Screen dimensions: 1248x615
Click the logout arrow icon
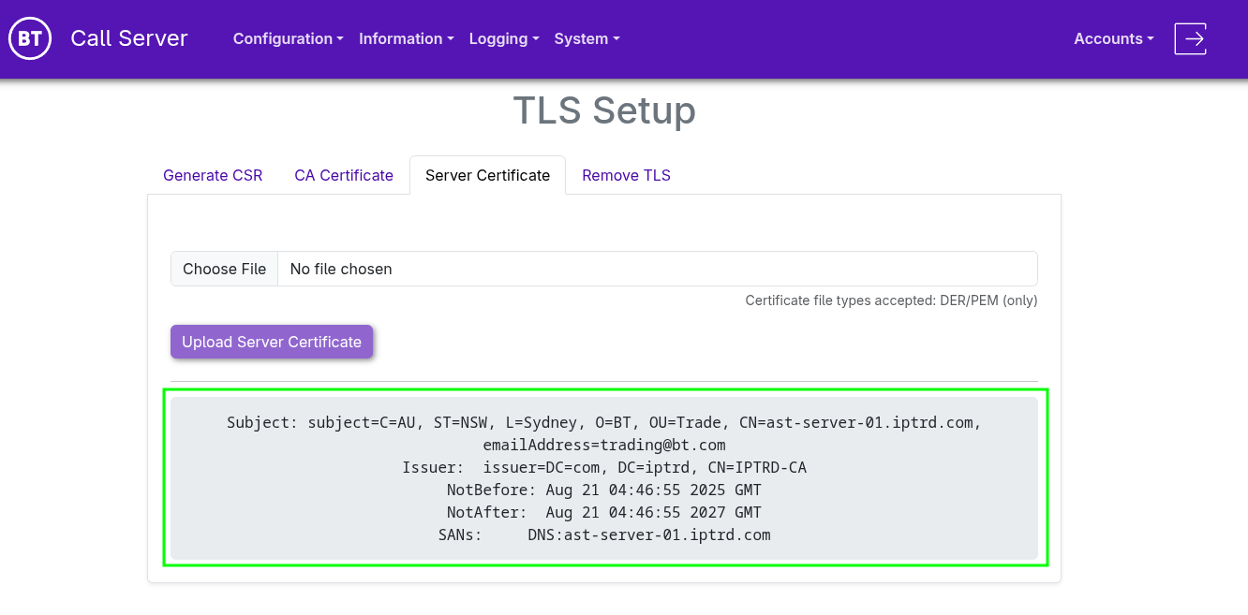(x=1190, y=38)
